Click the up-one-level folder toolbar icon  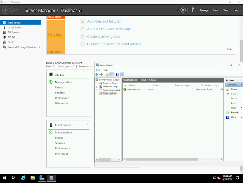[107, 74]
